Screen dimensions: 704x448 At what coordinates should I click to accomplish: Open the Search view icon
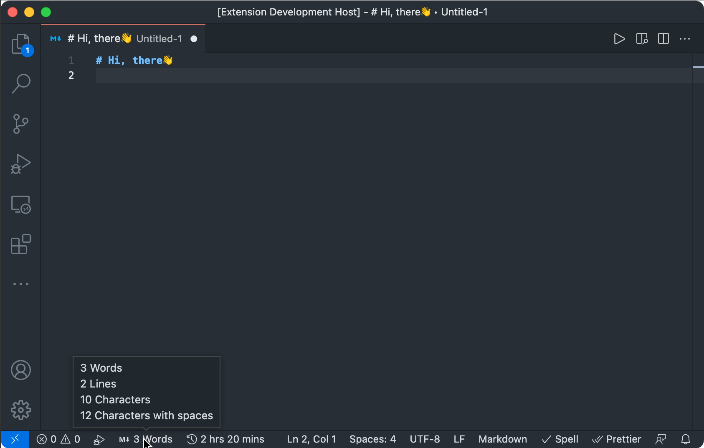tap(21, 84)
